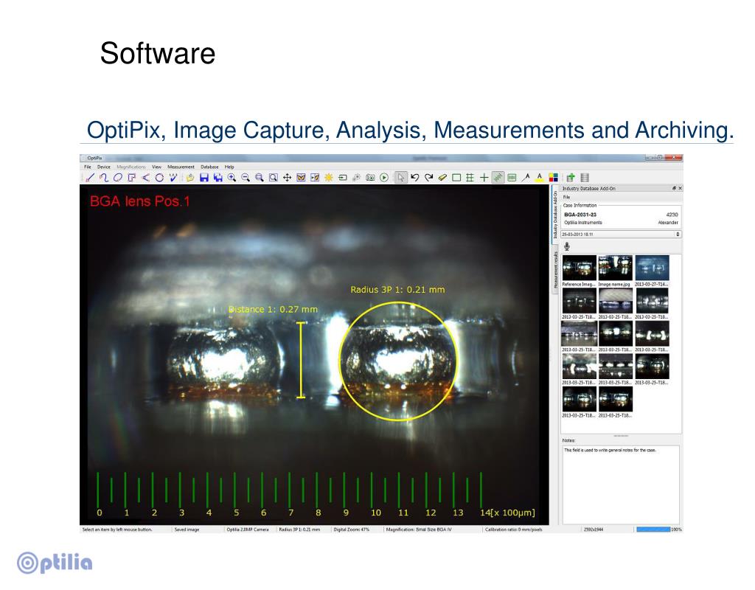
Task: Open the Device menu
Action: [x=103, y=167]
